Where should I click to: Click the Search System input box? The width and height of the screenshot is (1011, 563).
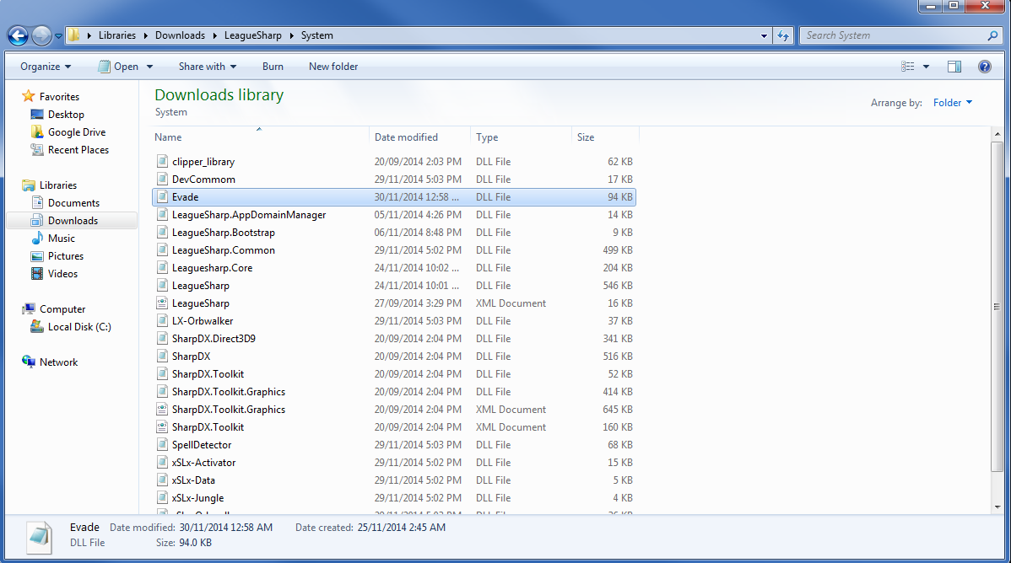895,35
